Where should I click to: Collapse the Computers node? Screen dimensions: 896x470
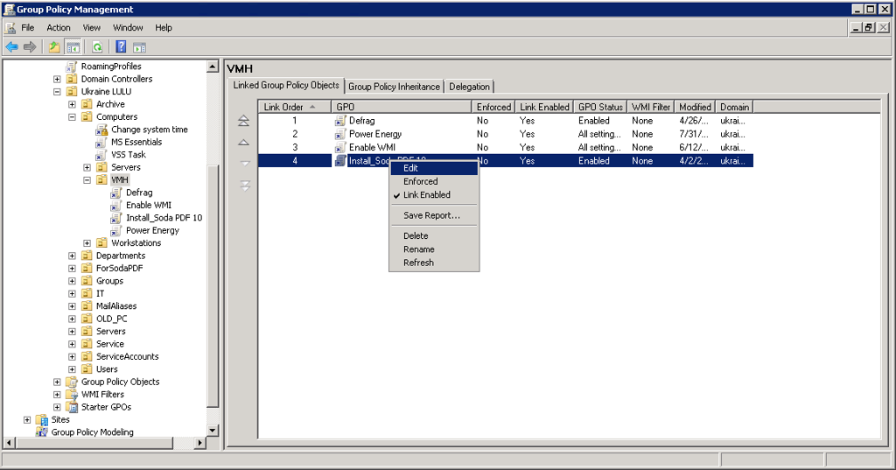point(72,116)
